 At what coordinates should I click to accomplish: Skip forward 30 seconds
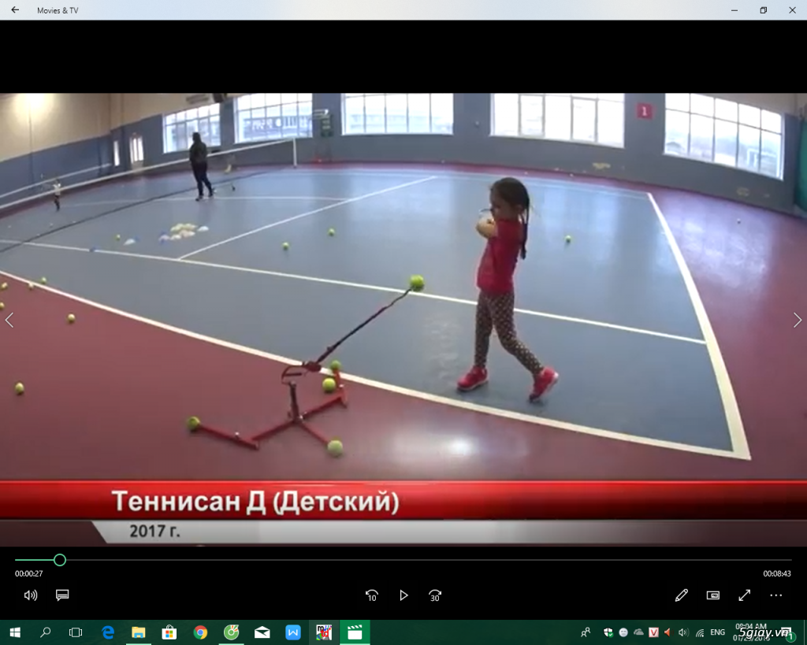(435, 595)
